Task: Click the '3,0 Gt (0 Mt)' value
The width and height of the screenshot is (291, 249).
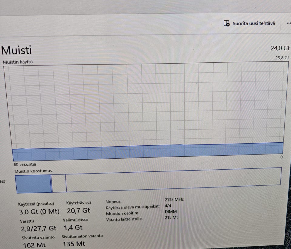Action: click(x=39, y=211)
